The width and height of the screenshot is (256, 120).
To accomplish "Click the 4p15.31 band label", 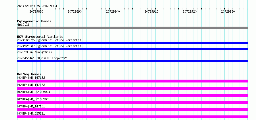I will coord(23,25).
